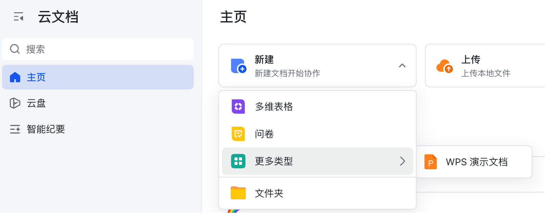The image size is (545, 213).
Task: Select WPS 演示文档 in the submenu
Action: pyautogui.click(x=477, y=162)
